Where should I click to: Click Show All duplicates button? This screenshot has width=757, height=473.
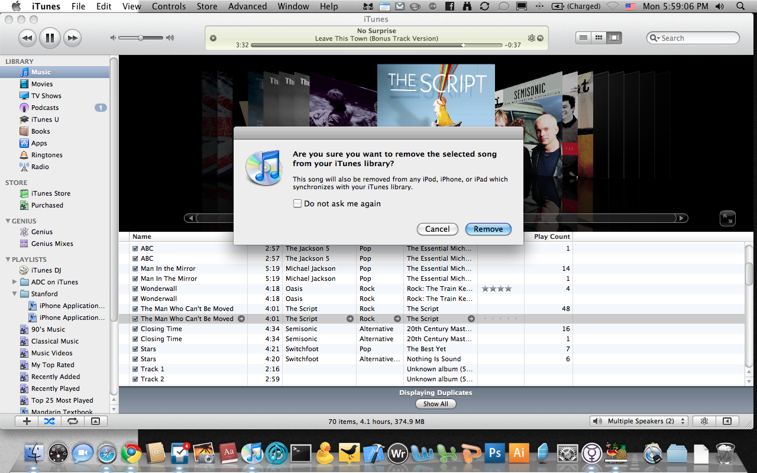[436, 404]
